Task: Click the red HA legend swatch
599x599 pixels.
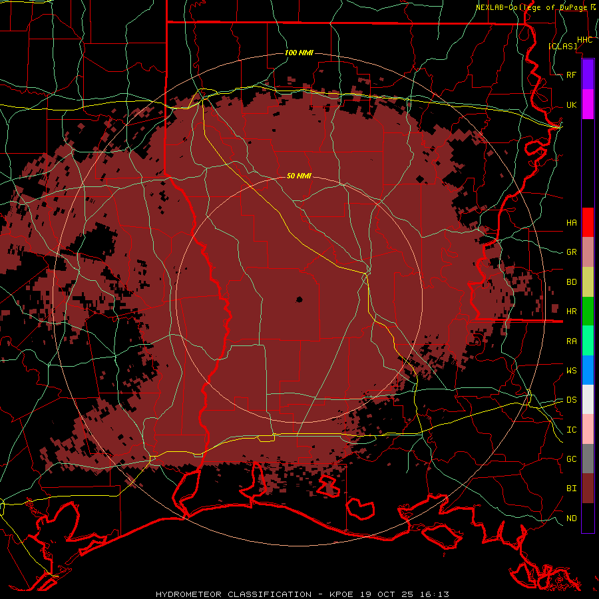Action: coord(588,222)
